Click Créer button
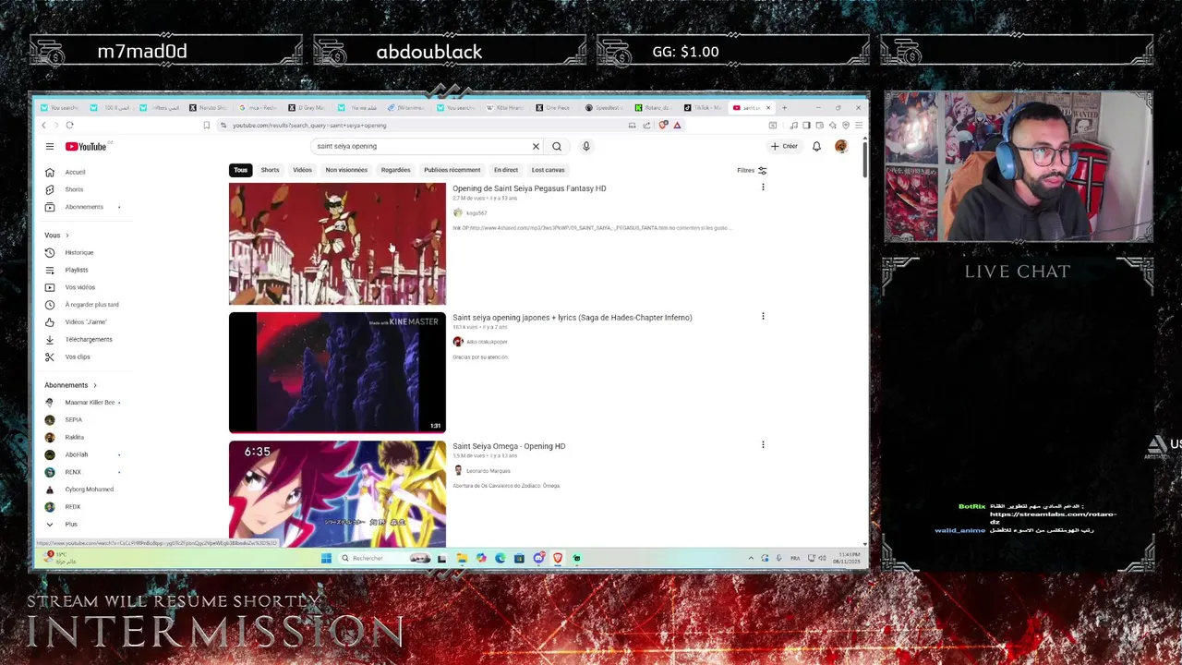1182x665 pixels. (784, 146)
